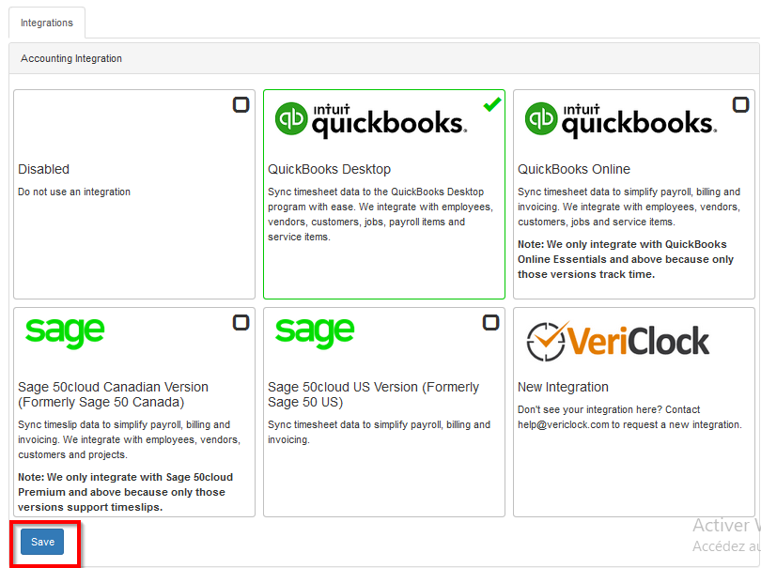The image size is (761, 568).
Task: Click the VeriClock logo
Action: point(618,341)
